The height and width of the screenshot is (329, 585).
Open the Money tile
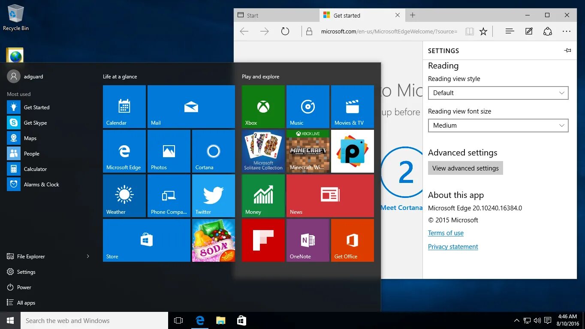(263, 196)
